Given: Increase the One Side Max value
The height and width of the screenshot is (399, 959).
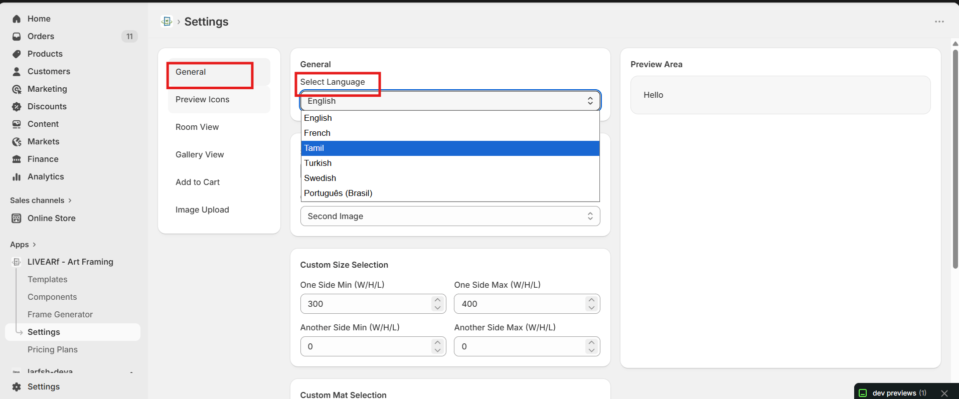Looking at the screenshot, I should coord(591,300).
